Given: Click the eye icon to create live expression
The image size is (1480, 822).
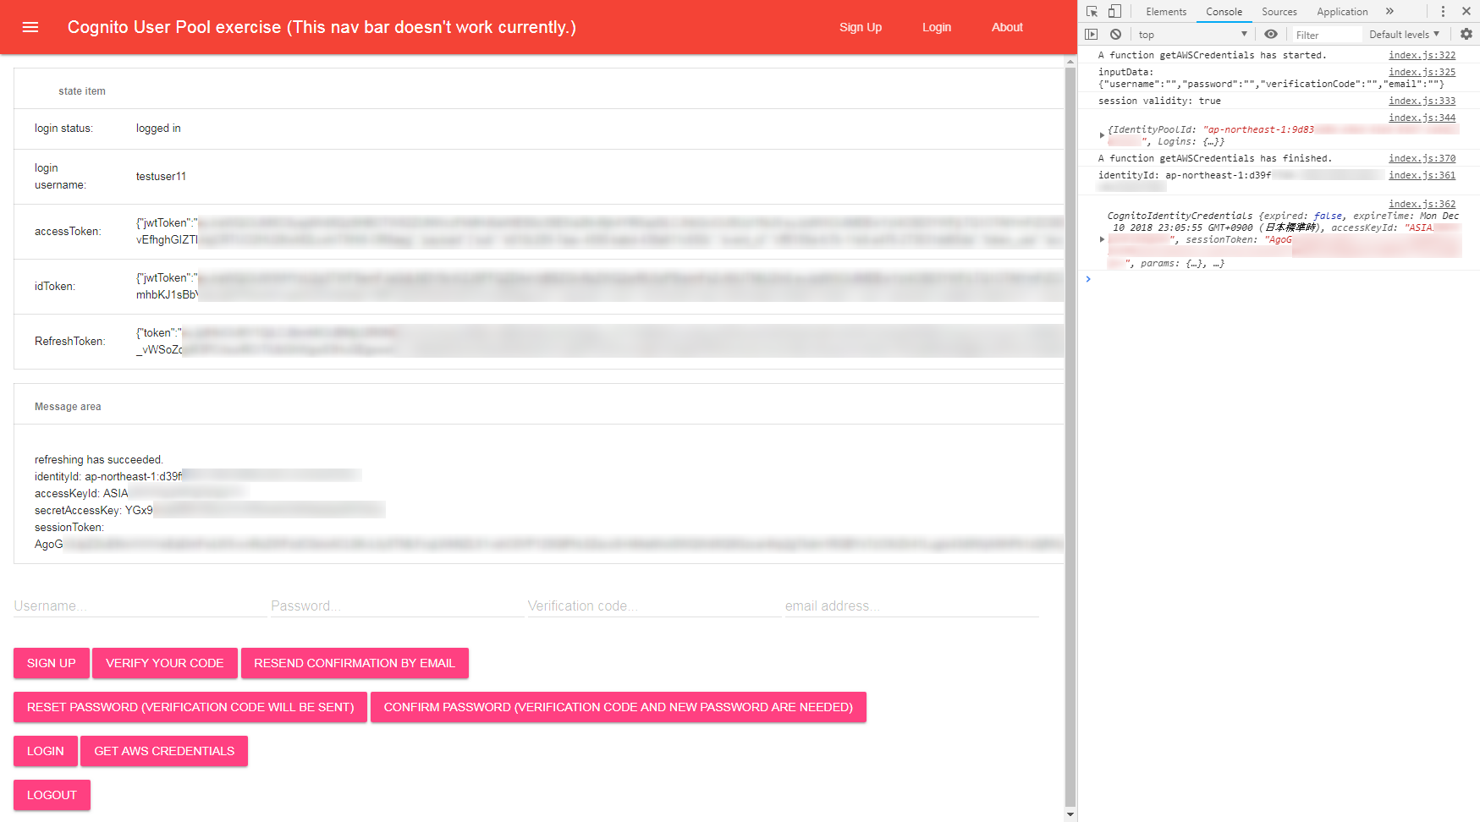Looking at the screenshot, I should (1270, 34).
